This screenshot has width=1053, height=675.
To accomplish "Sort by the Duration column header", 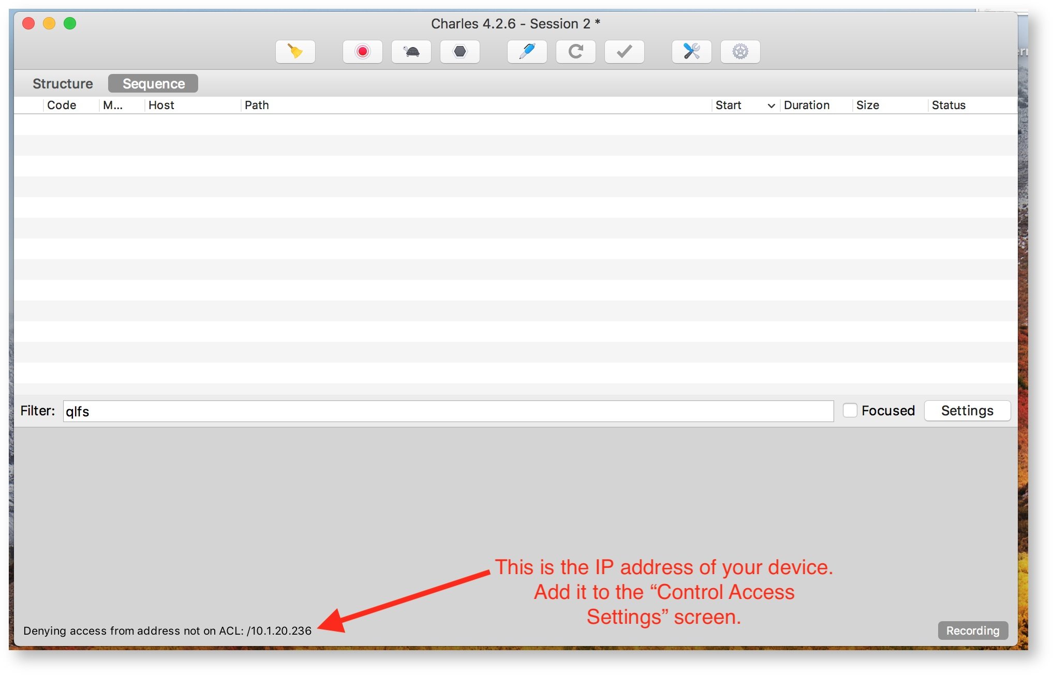I will 806,106.
